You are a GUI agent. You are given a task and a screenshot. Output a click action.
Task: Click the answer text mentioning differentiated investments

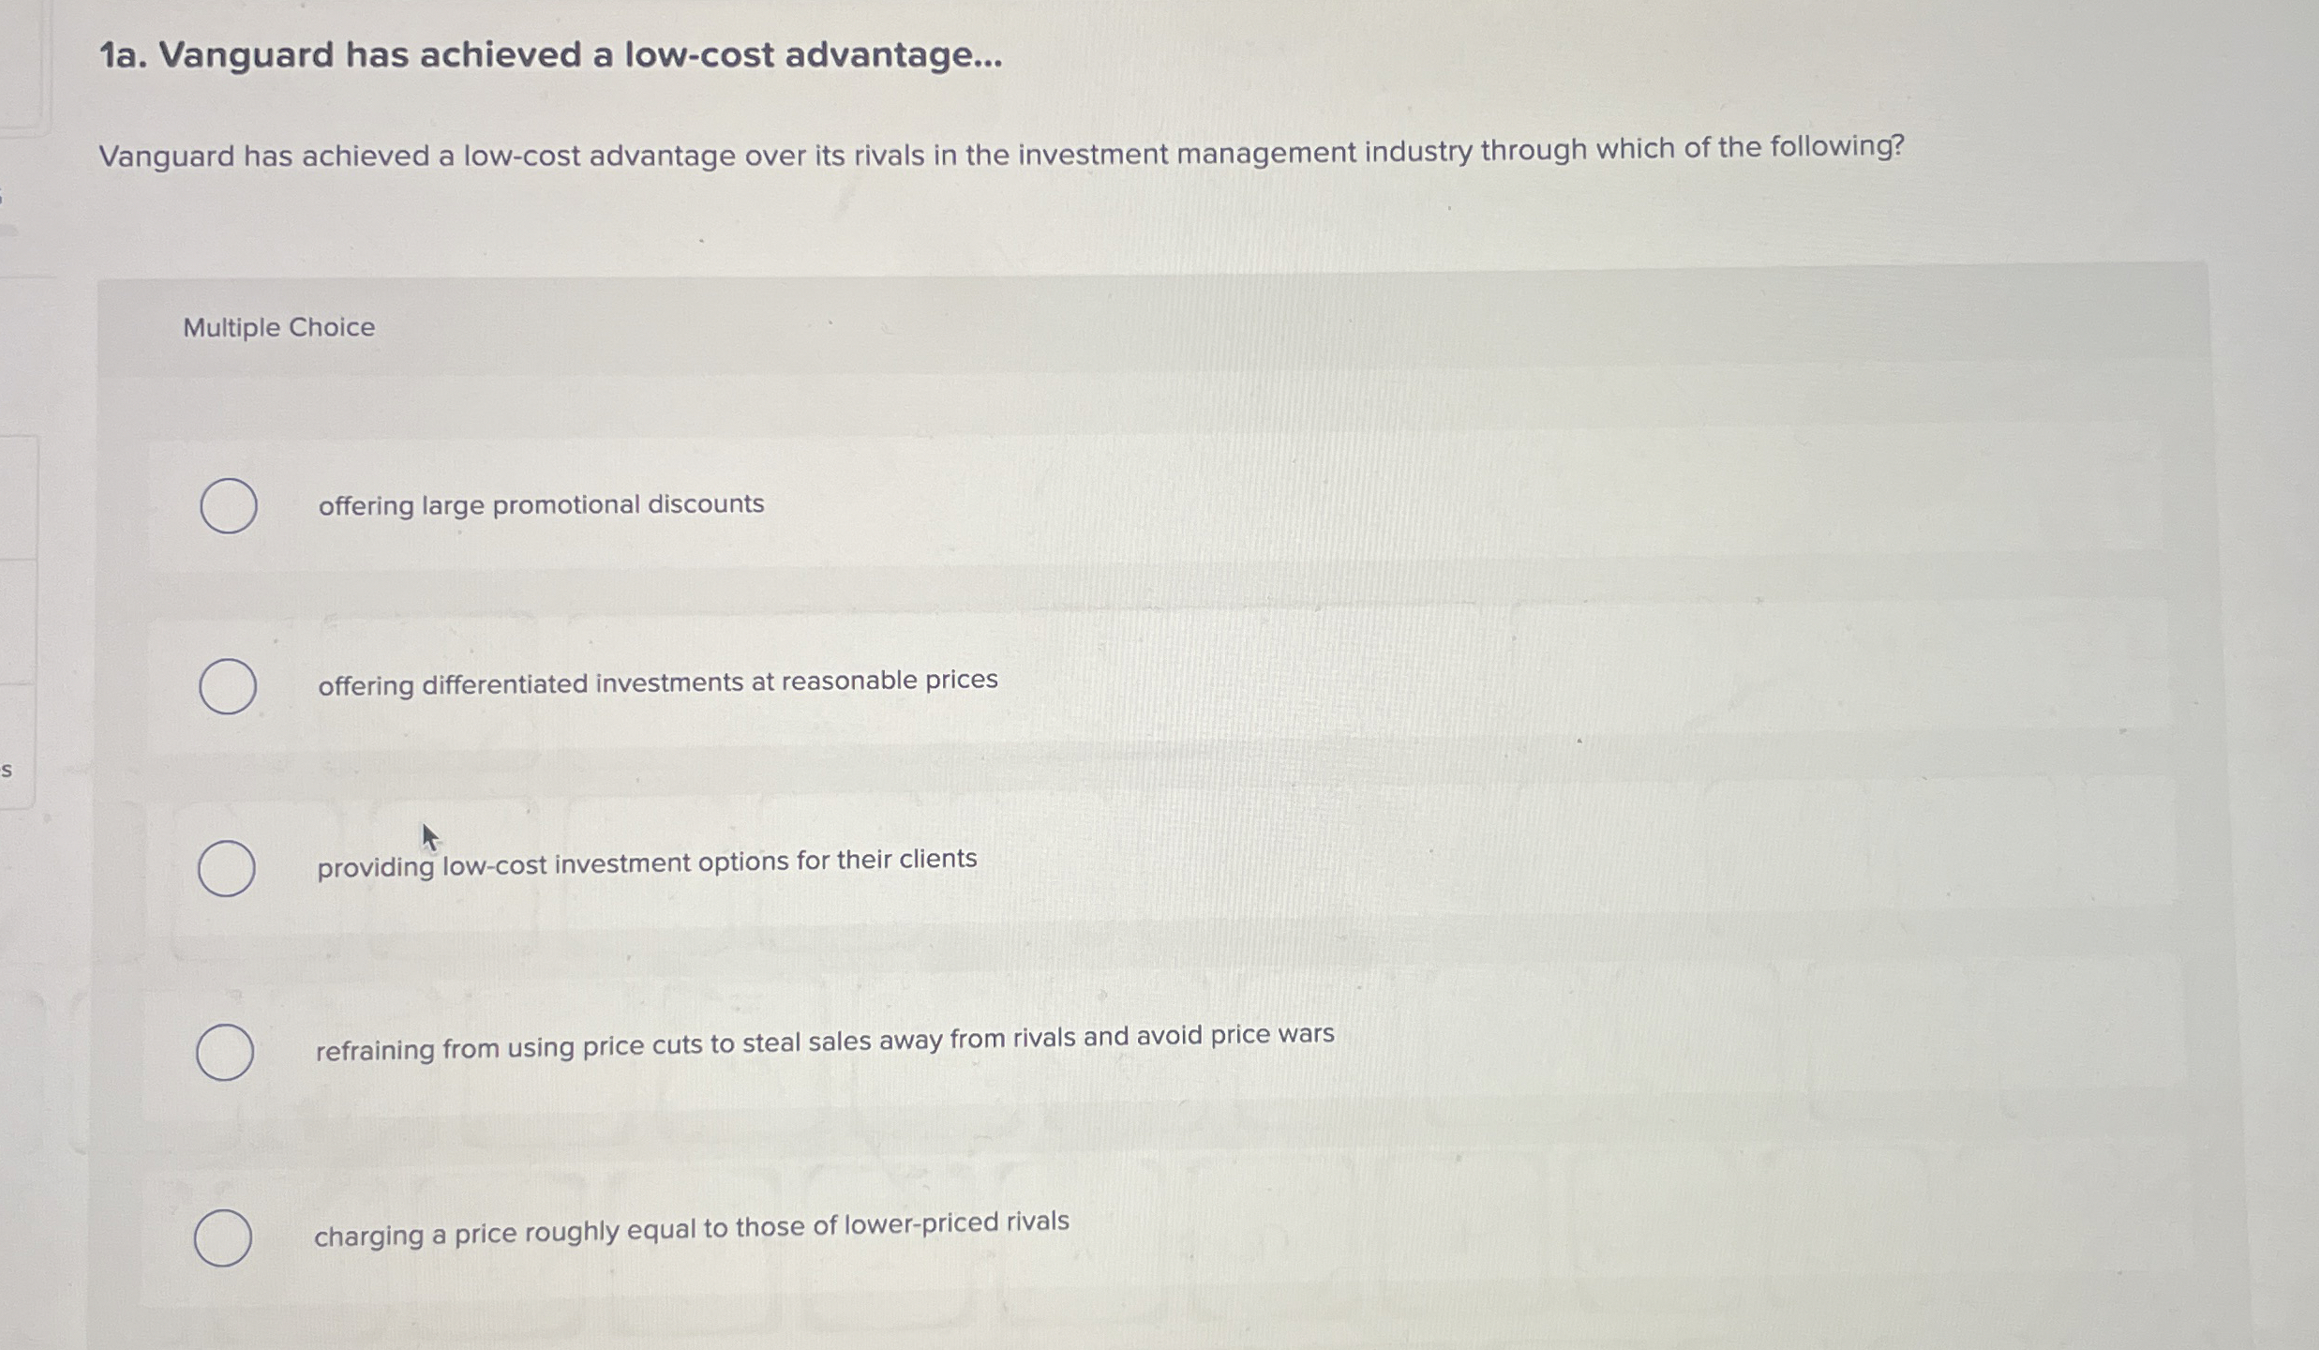pyautogui.click(x=656, y=682)
